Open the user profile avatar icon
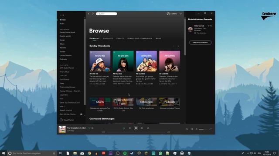 [x=168, y=13]
